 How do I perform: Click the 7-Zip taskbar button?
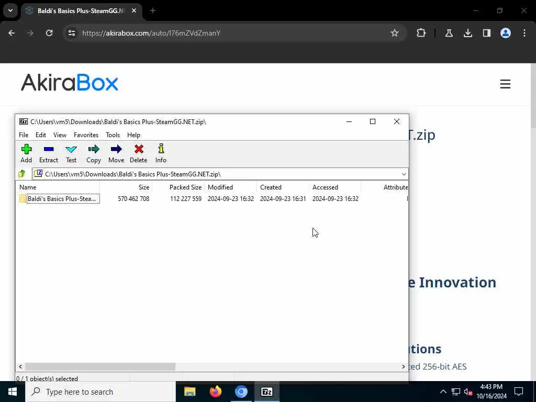tap(266, 392)
